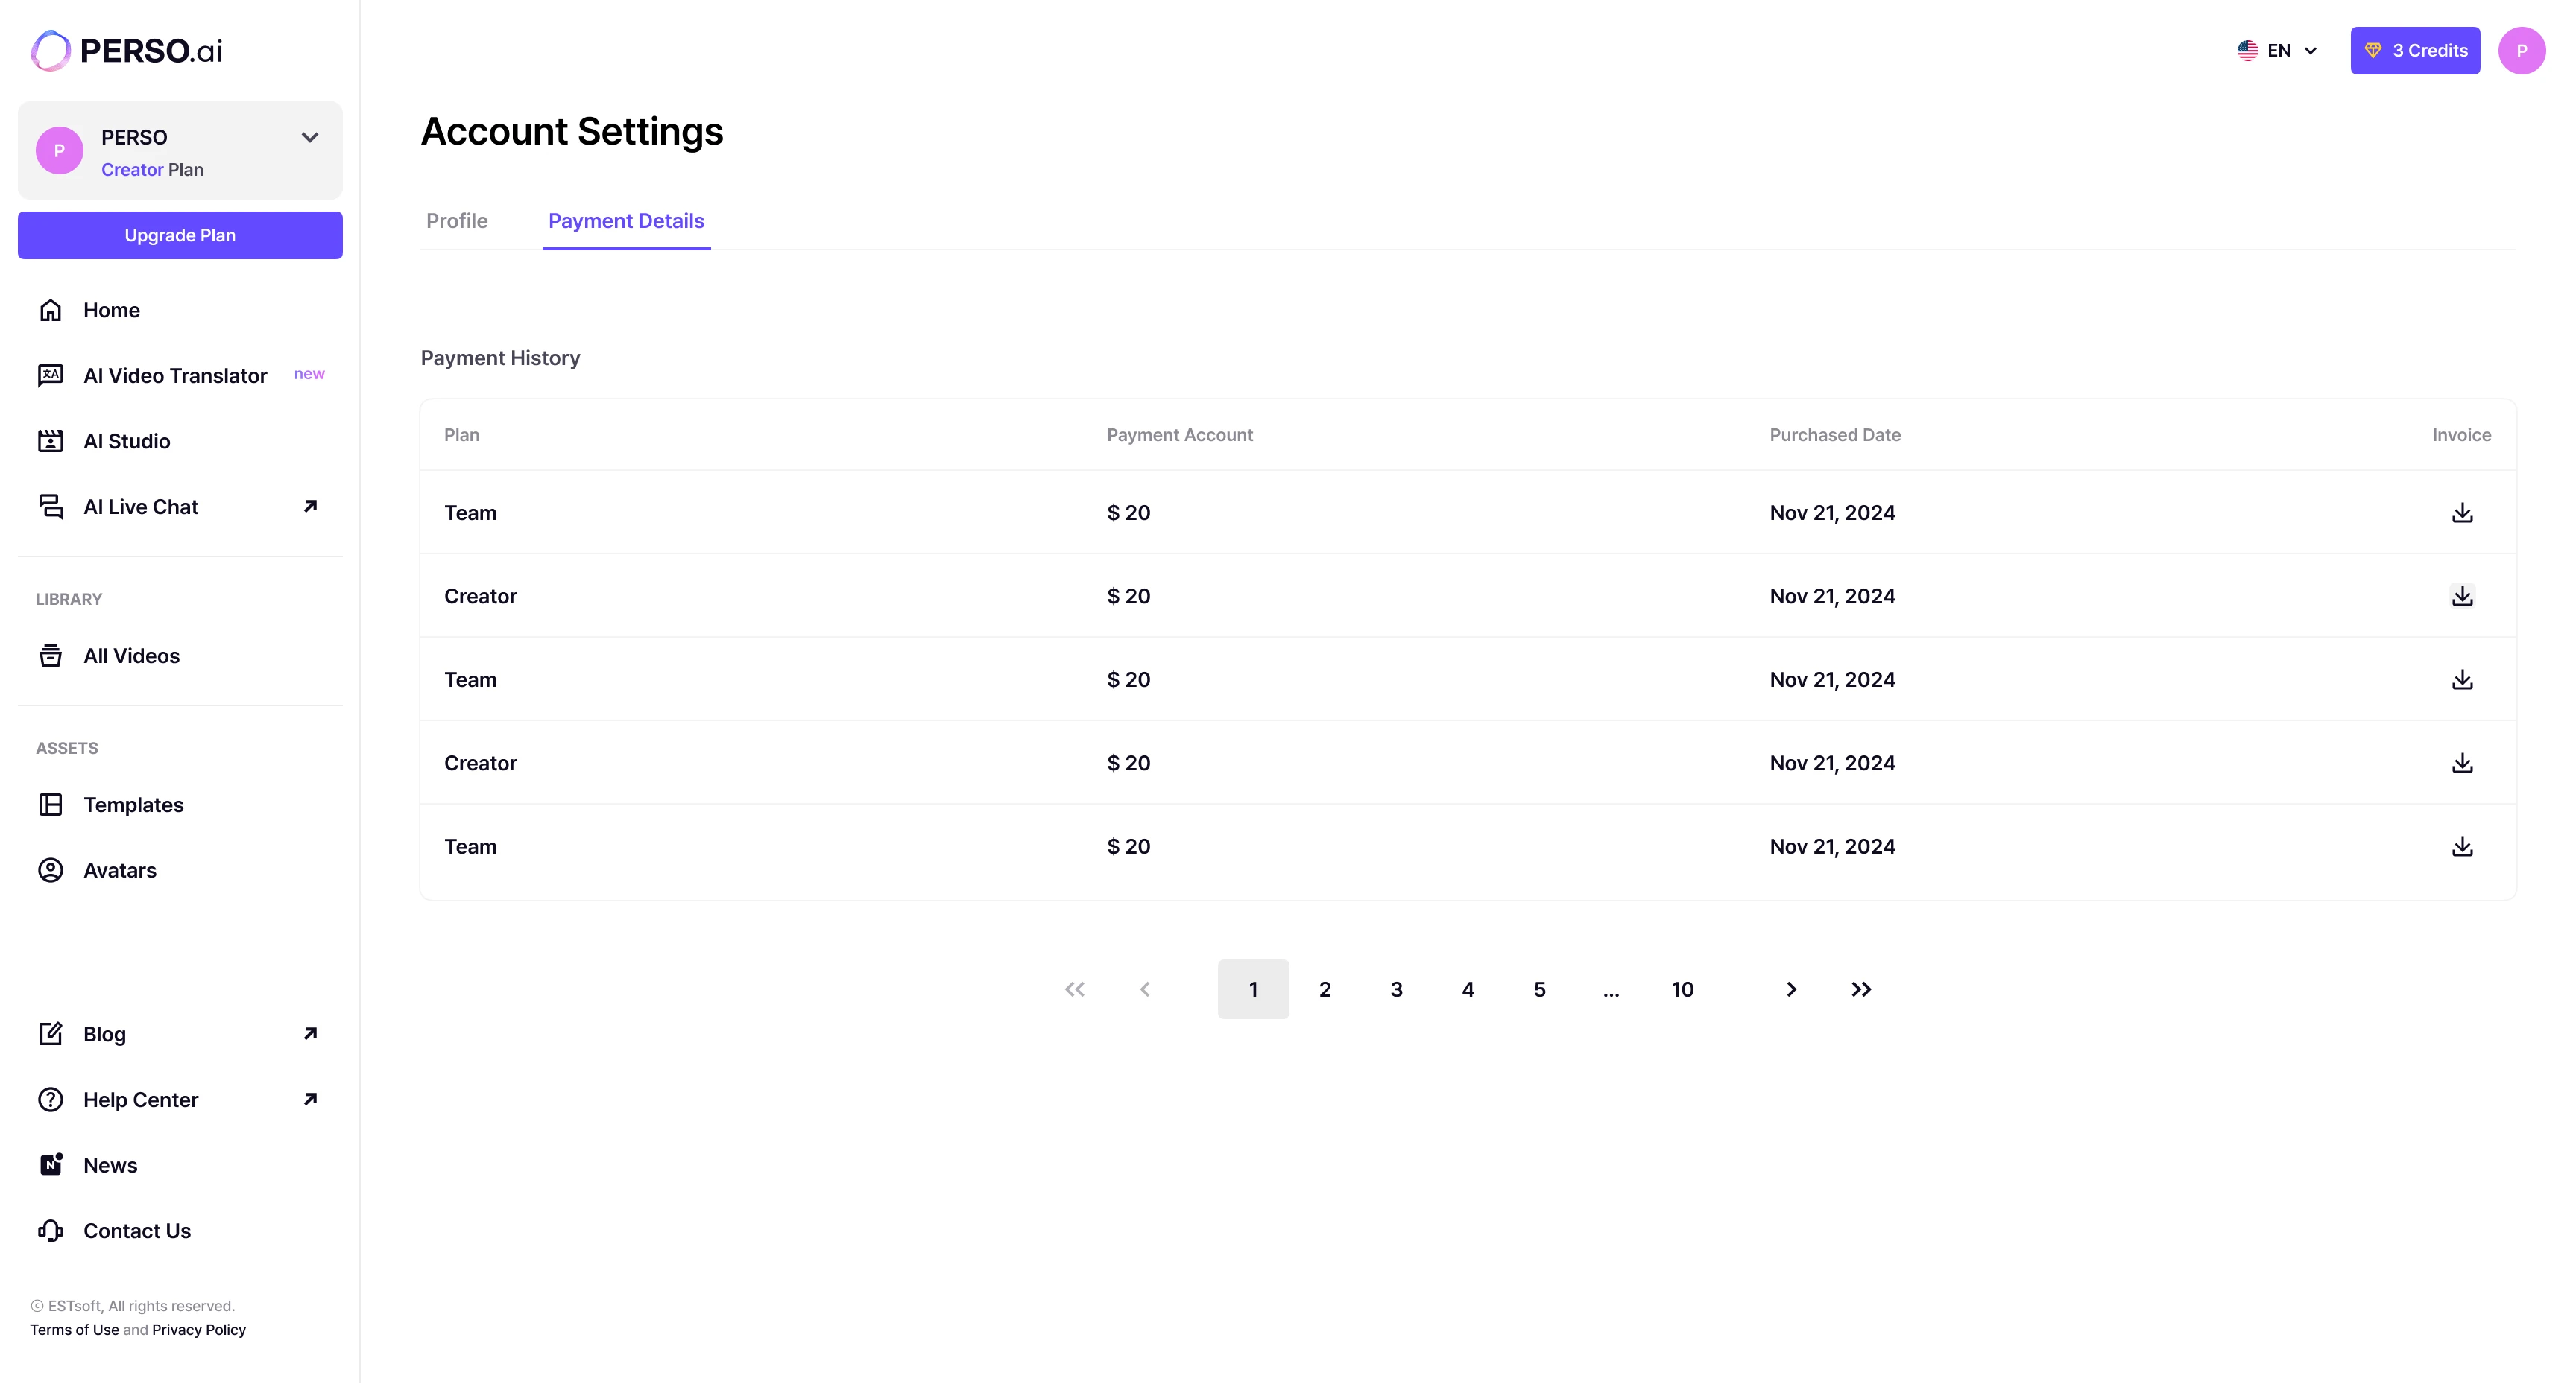Open Home from the sidebar
The height and width of the screenshot is (1399, 2576).
click(x=180, y=310)
